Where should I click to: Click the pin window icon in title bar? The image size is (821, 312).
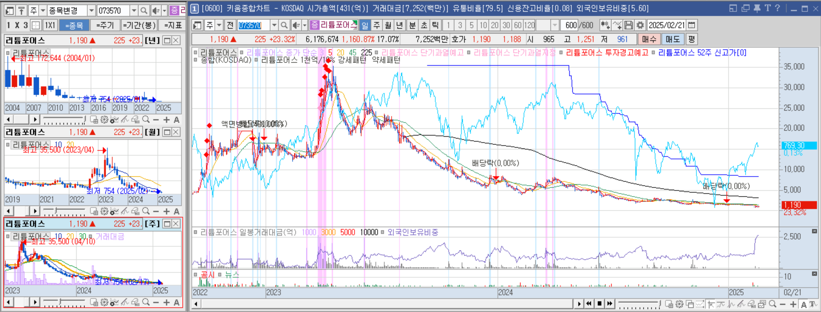757,8
